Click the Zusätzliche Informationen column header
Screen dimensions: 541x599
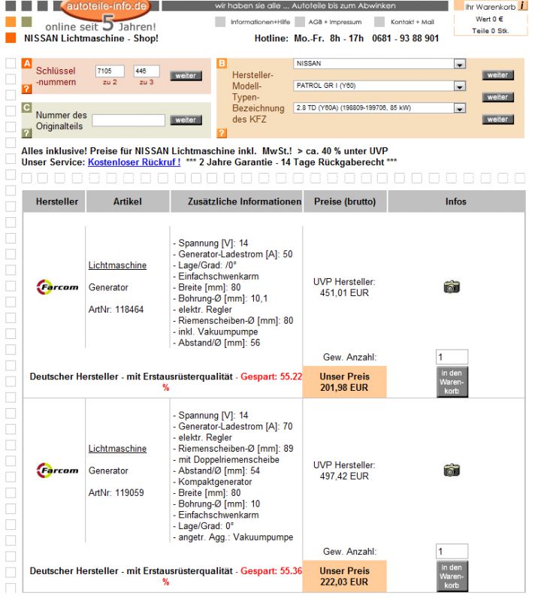(237, 201)
